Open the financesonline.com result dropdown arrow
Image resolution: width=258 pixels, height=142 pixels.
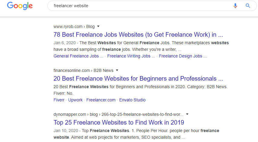point(117,70)
